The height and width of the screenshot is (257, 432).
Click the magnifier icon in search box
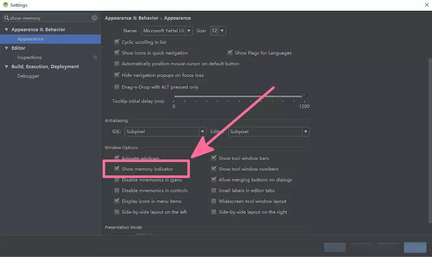6,18
